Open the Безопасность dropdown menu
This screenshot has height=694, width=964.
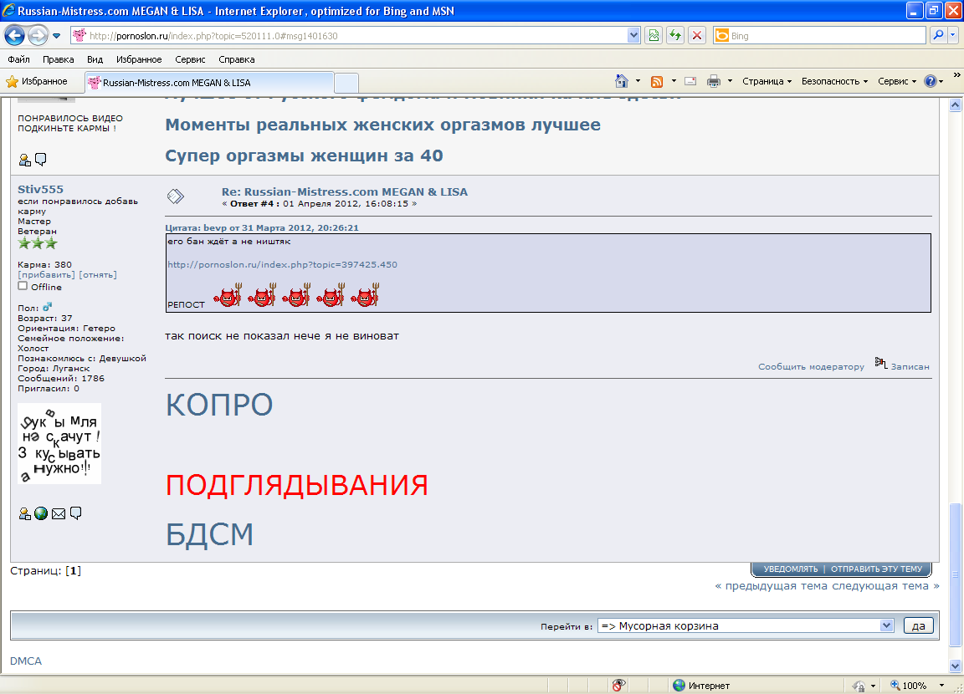point(834,81)
